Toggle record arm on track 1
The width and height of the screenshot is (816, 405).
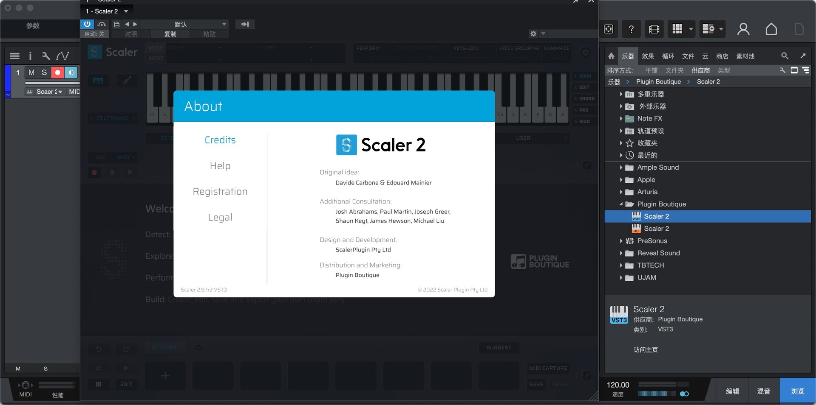pos(57,73)
